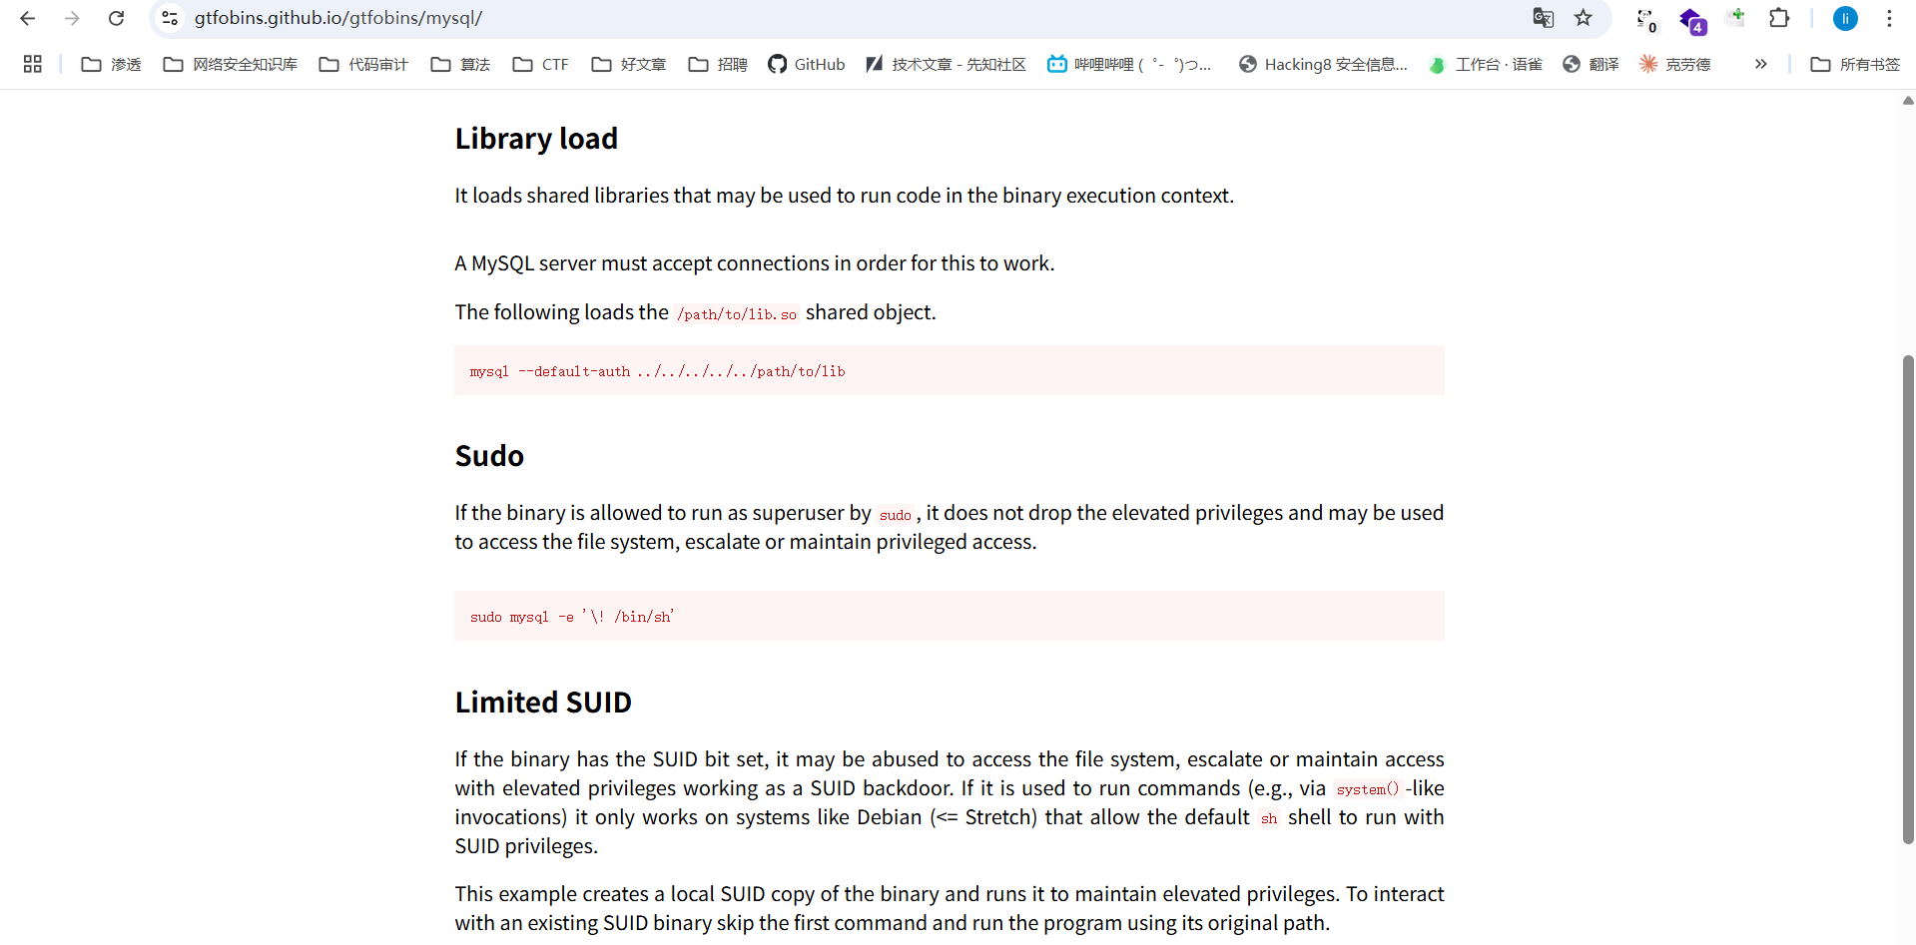Open the 翻译 bookmark
The image size is (1916, 945).
1591,64
